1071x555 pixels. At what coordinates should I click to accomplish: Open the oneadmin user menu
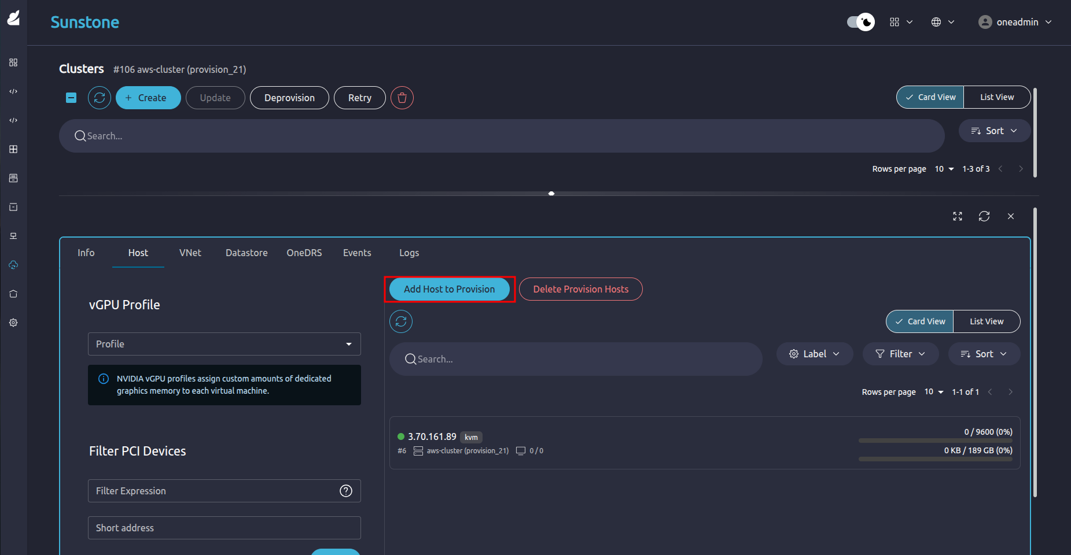[1015, 22]
